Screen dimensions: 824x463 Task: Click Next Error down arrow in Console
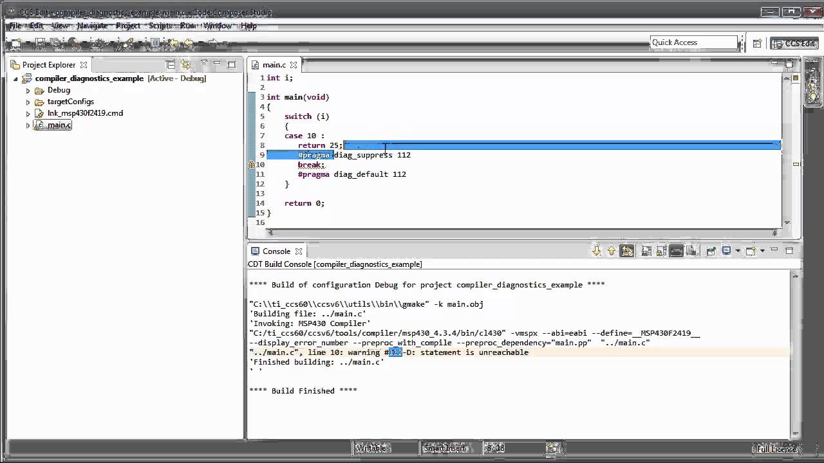[x=597, y=251]
